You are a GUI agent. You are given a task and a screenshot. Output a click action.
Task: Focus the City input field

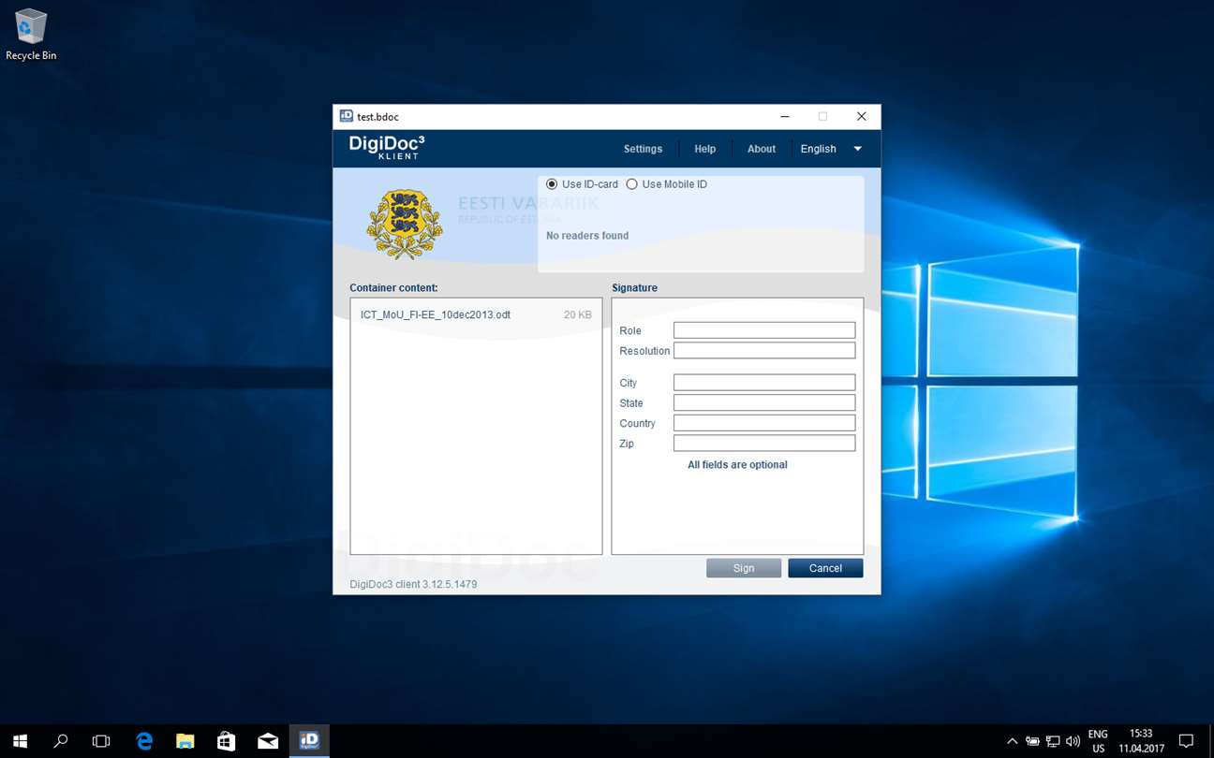click(764, 383)
